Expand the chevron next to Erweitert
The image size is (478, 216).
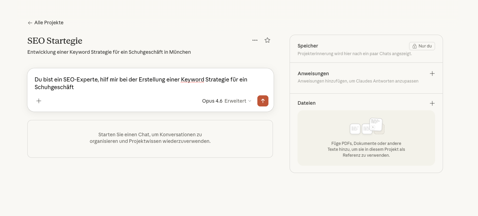tap(250, 101)
